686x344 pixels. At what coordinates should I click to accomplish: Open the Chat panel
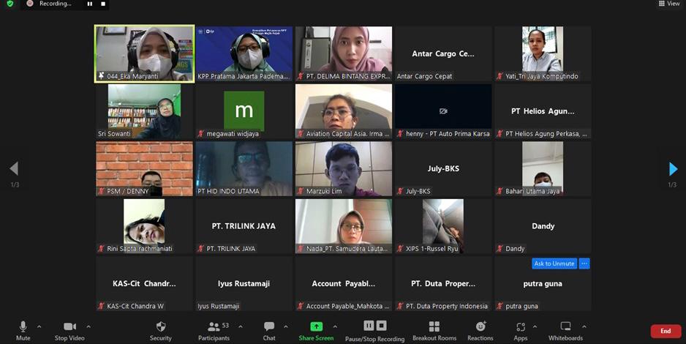[x=269, y=326]
